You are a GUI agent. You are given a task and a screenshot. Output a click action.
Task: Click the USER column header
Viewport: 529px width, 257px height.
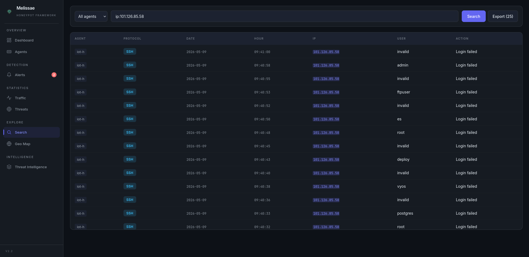click(401, 38)
